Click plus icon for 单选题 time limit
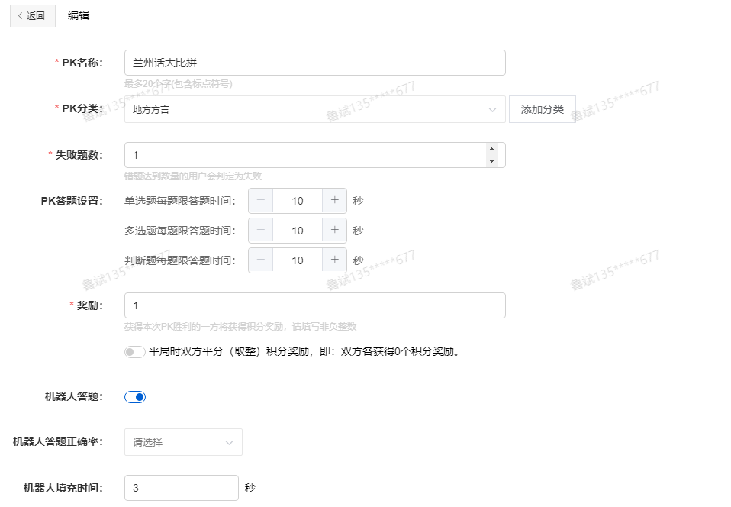Screen dimensions: 731x507 click(334, 201)
